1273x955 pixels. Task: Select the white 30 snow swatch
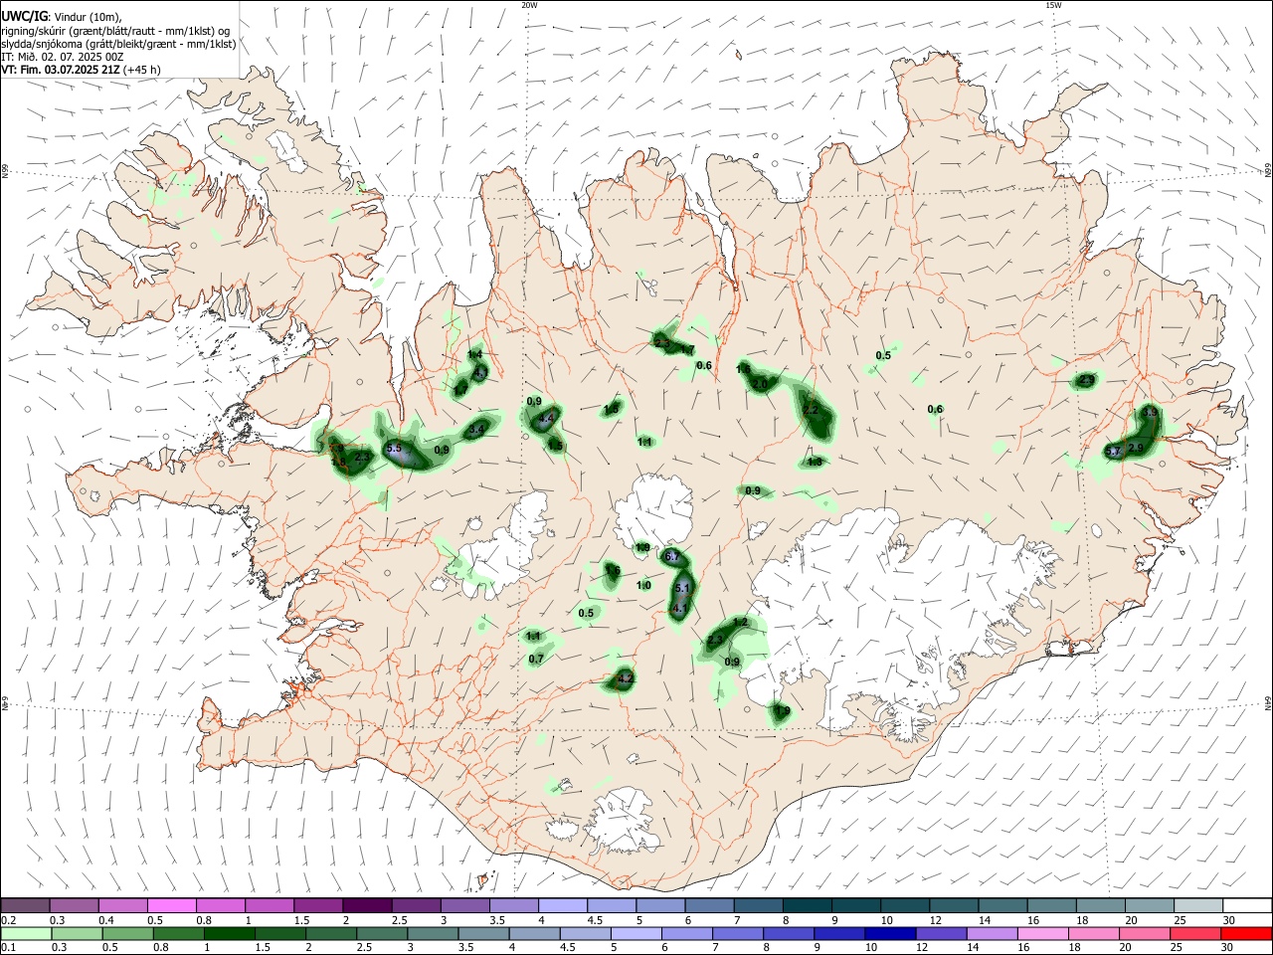pos(1246,905)
